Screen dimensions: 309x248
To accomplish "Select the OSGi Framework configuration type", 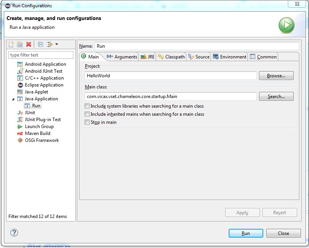I will (42, 140).
